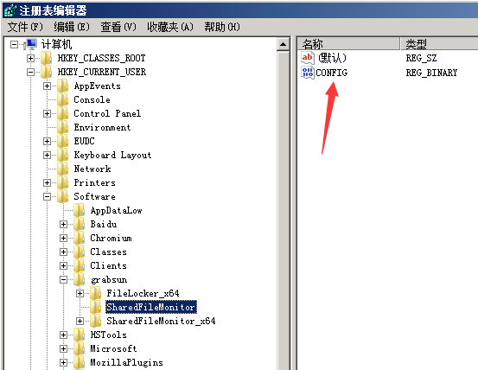The width and height of the screenshot is (478, 370).
Task: Click the grabsun folder icon
Action: pyautogui.click(x=80, y=279)
